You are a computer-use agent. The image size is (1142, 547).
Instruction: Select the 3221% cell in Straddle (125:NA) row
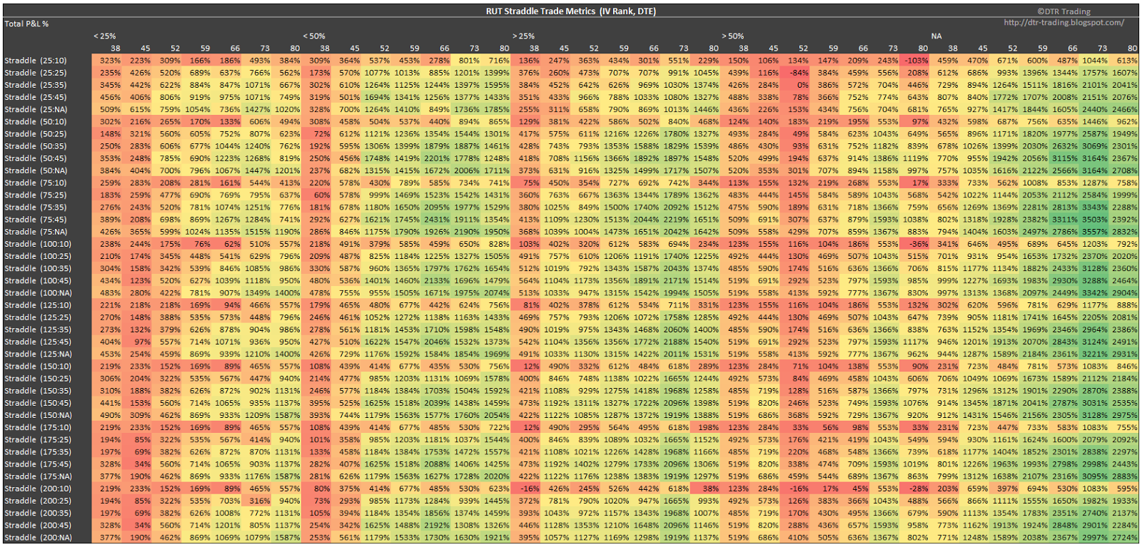[x=1095, y=354]
